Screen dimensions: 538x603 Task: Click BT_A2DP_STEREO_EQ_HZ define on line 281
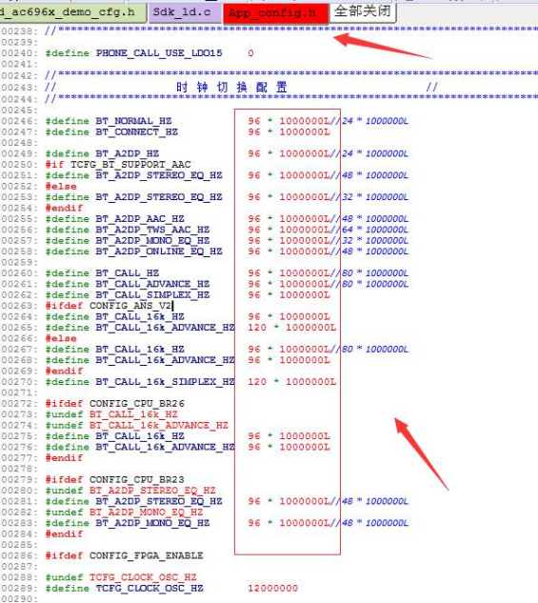159,501
